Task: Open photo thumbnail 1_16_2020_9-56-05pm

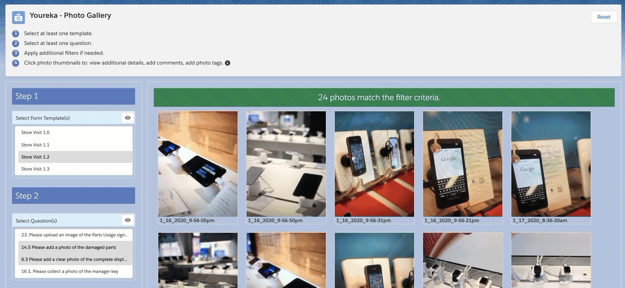Action: [198, 164]
